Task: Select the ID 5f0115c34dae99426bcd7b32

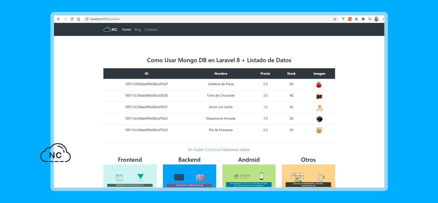Action: (146, 119)
